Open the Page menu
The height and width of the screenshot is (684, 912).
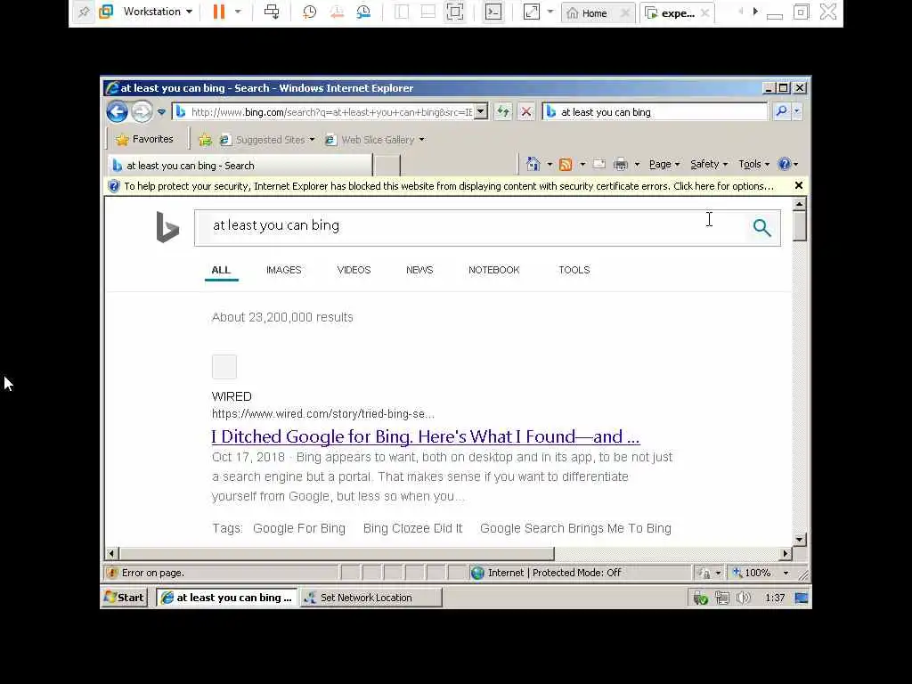pyautogui.click(x=664, y=164)
